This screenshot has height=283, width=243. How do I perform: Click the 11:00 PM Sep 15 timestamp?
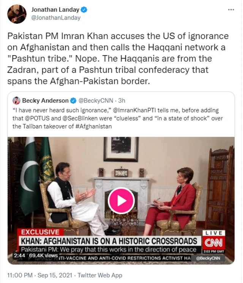pyautogui.click(x=39, y=275)
